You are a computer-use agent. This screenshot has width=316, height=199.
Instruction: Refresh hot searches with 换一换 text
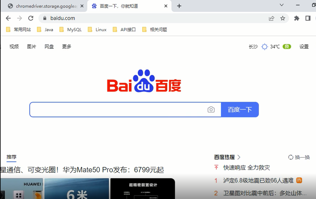point(302,157)
